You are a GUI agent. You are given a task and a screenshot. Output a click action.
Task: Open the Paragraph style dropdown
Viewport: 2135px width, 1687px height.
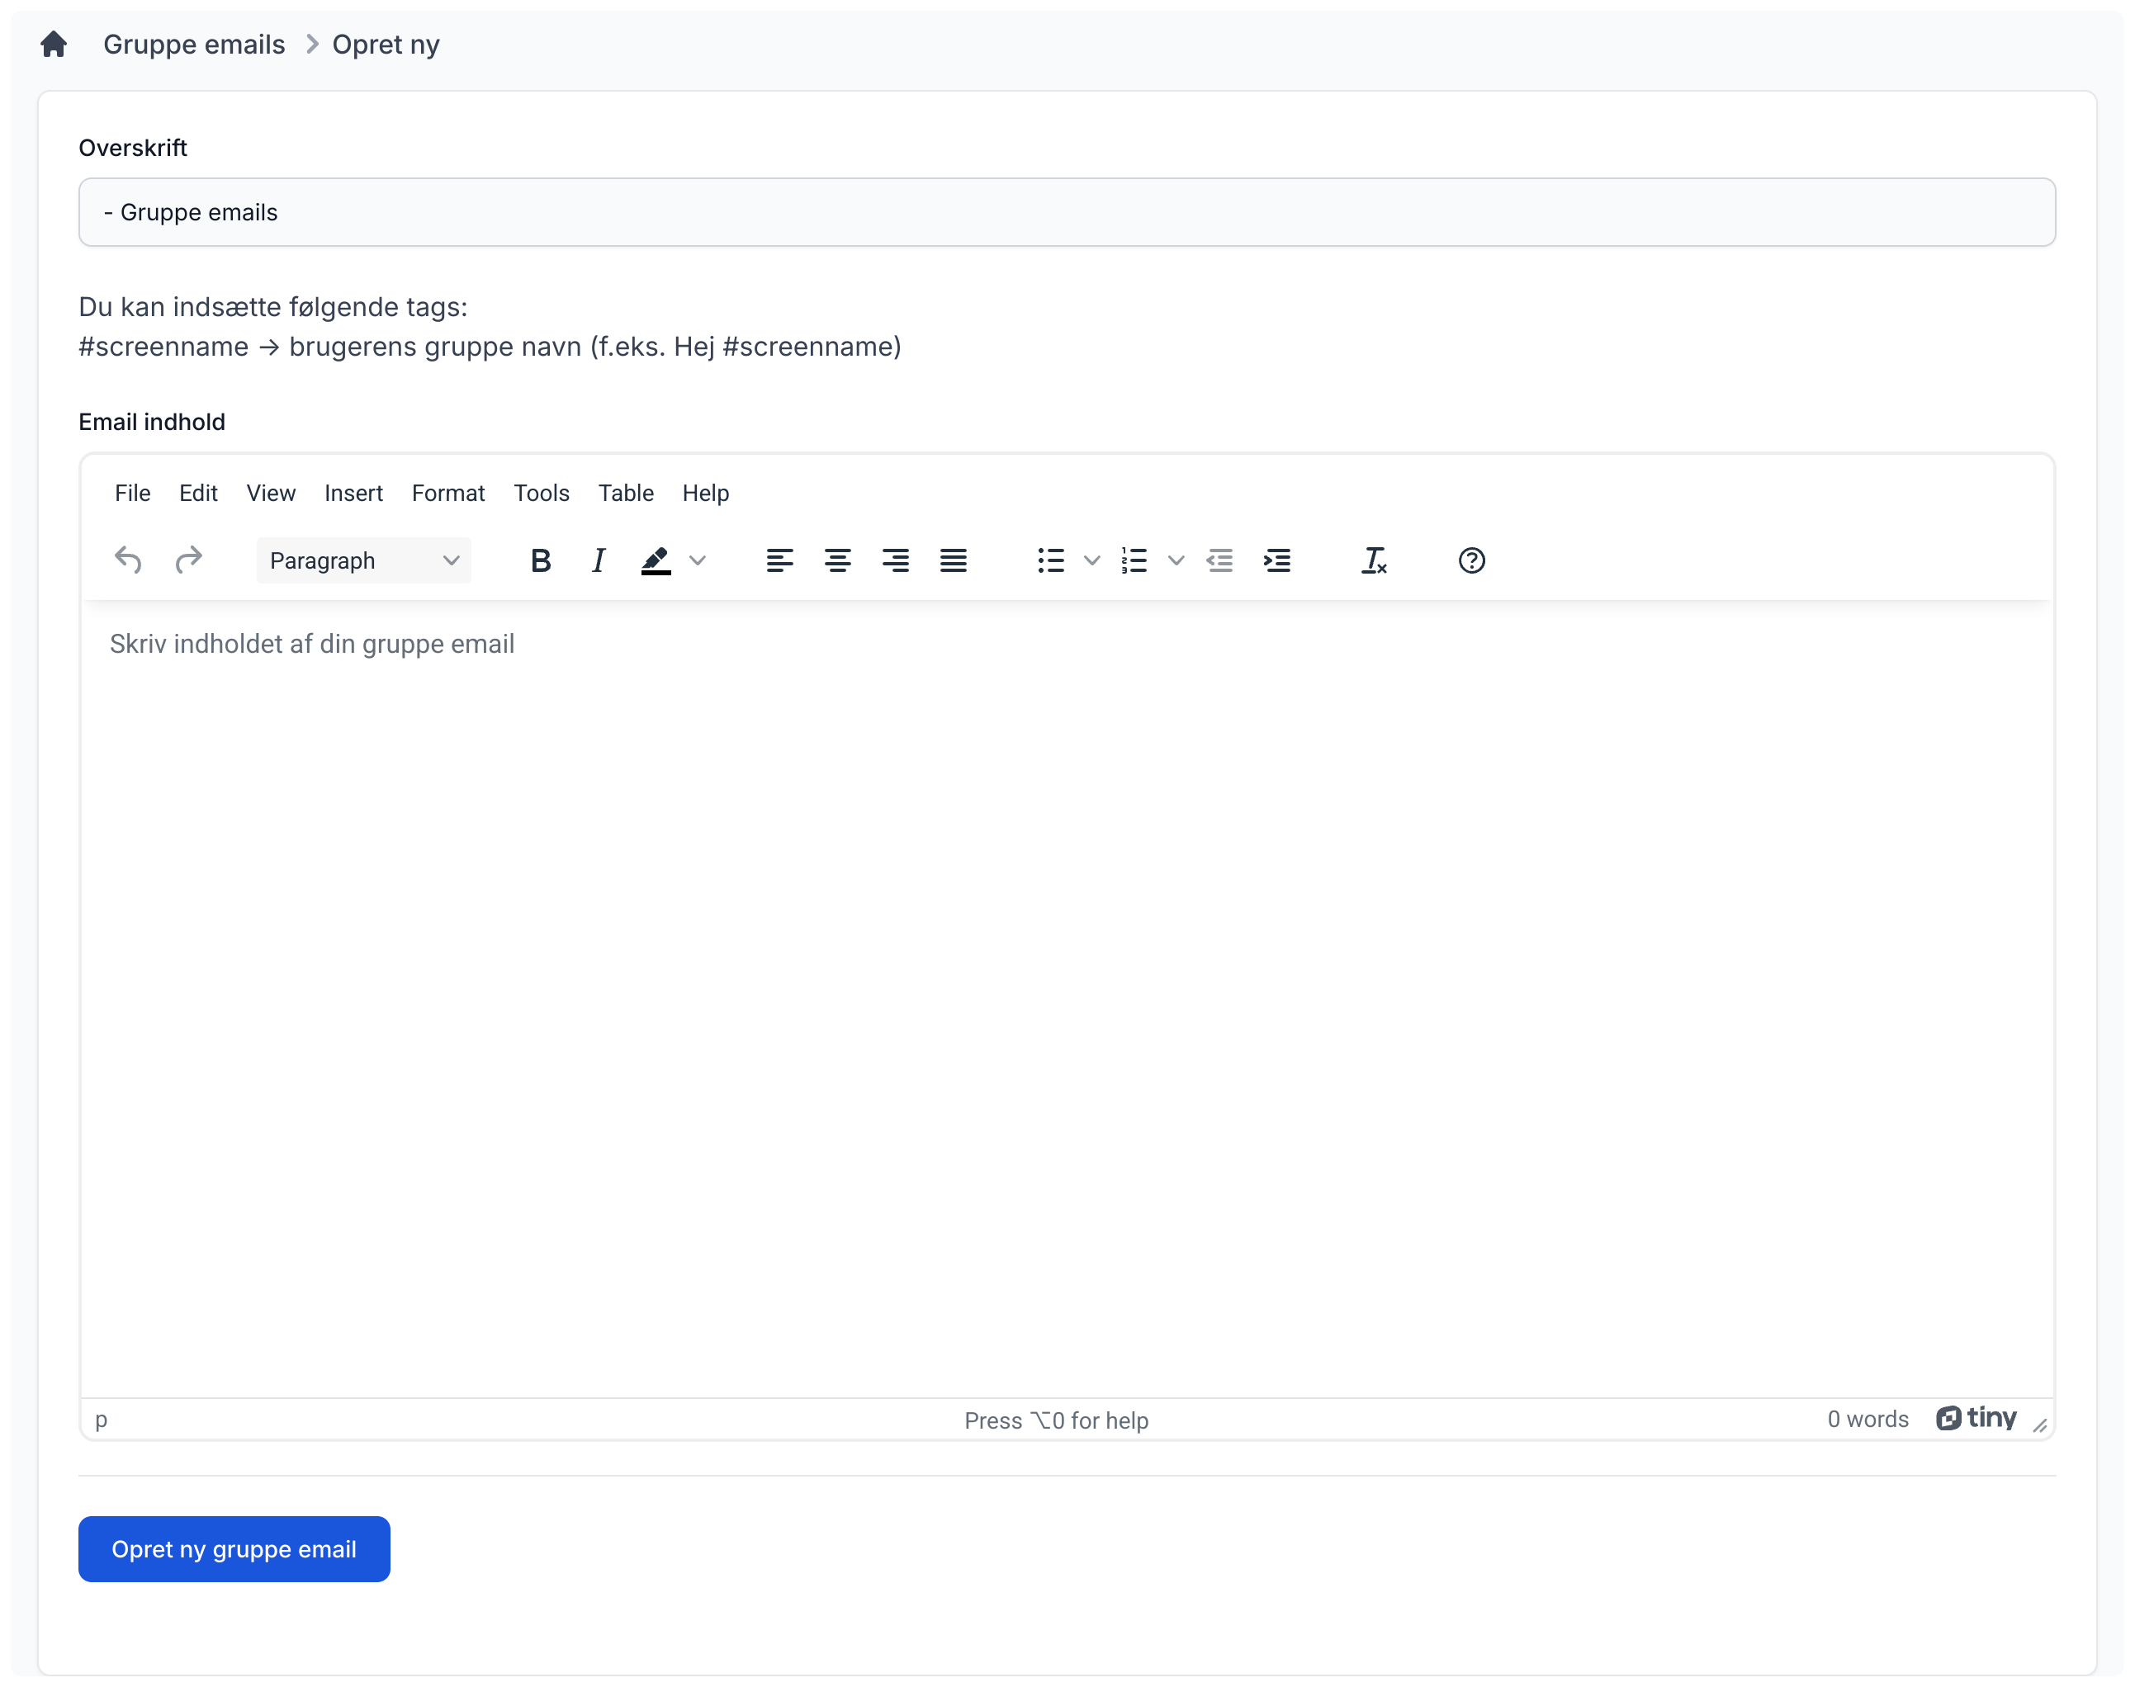[x=363, y=560]
